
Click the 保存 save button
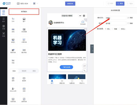coord(110,4)
